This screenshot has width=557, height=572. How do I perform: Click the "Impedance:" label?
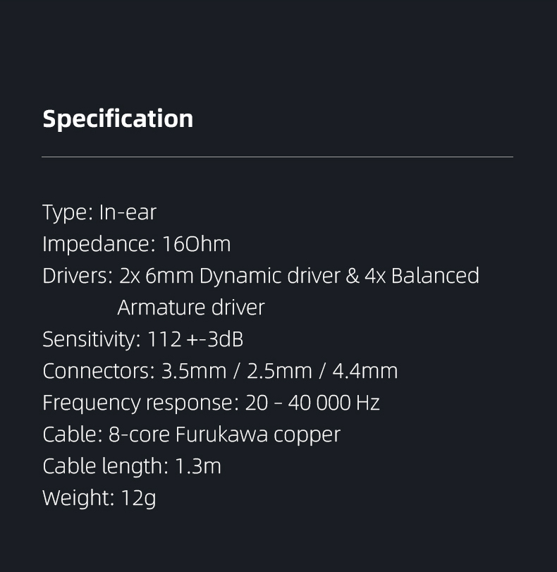[x=99, y=244]
